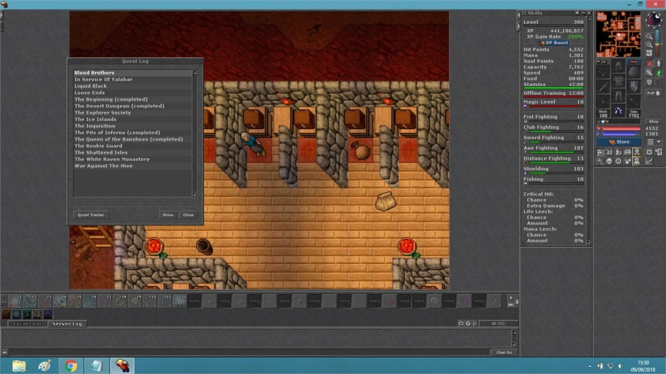
Task: Click the camera icon in bottom button row
Action: pyautogui.click(x=627, y=161)
